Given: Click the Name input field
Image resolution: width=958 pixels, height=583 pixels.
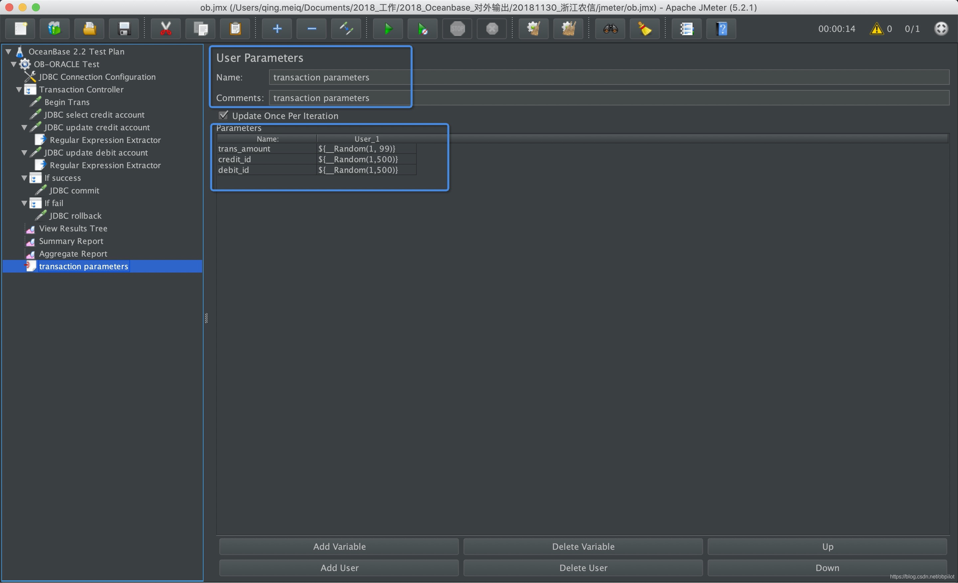Looking at the screenshot, I should (x=609, y=77).
